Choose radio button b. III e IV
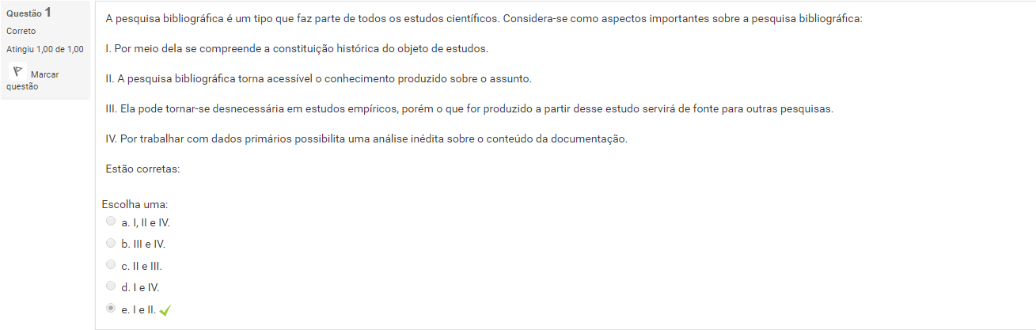1036x330 pixels. pos(111,244)
